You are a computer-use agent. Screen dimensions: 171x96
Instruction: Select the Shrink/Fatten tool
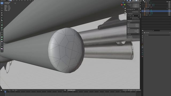[2, 46]
